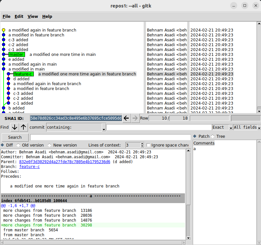The image size is (261, 245).
Task: Enable Ignore space change checkbox
Action: pos(149,145)
